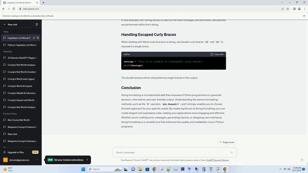Screen dimensions: 308x173
Task: Click the Regenerate button
Action: 227,142
